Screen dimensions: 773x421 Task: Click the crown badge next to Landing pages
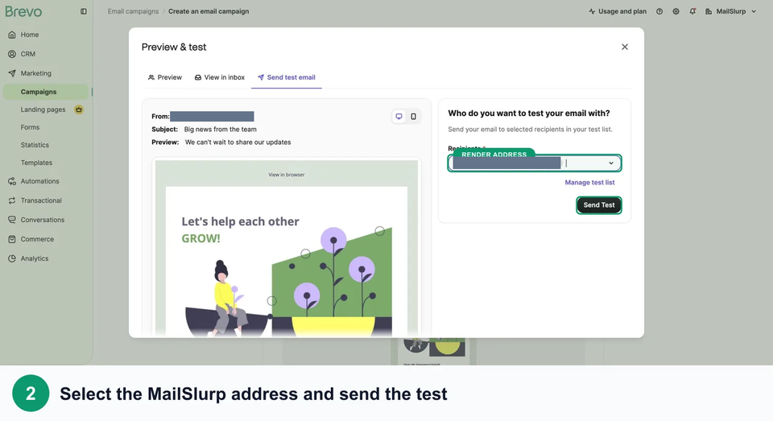click(x=78, y=109)
